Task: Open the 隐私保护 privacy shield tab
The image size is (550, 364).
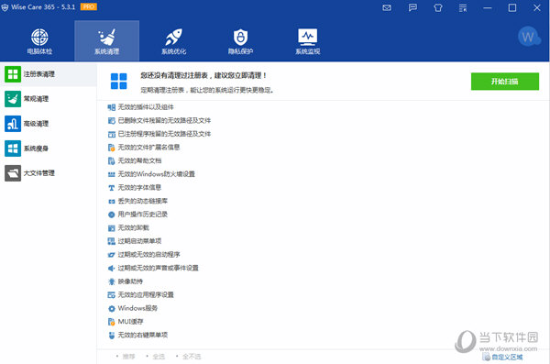Action: pyautogui.click(x=240, y=41)
